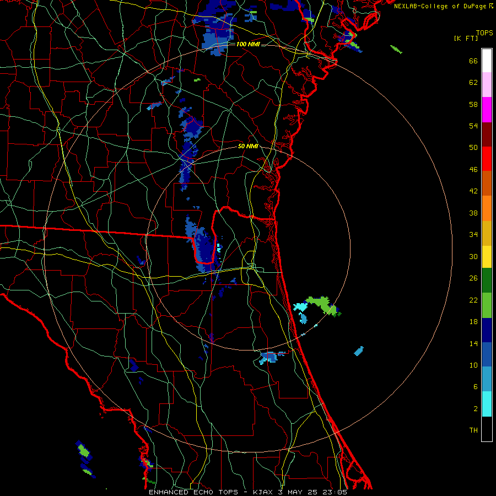Click the "46" legend value
The width and height of the screenshot is (496, 496).
click(x=473, y=170)
